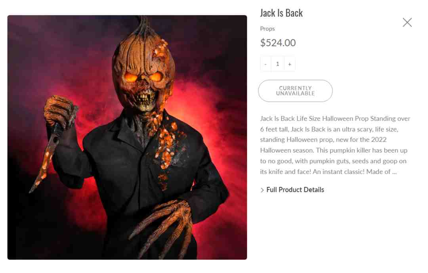The height and width of the screenshot is (273, 428).
Task: Click the Currently Unavailable button
Action: (295, 91)
